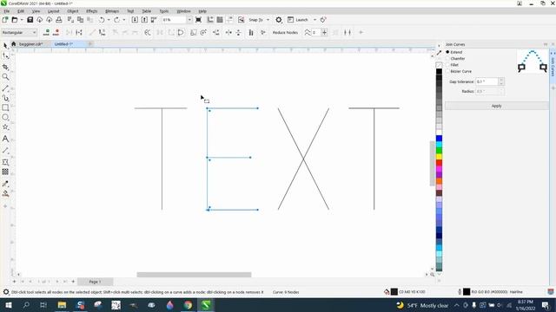This screenshot has height=312, width=556.
Task: Select the Text tool
Action: [5, 139]
